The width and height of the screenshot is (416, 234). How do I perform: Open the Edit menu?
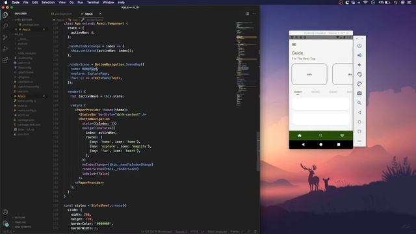[x=34, y=3]
